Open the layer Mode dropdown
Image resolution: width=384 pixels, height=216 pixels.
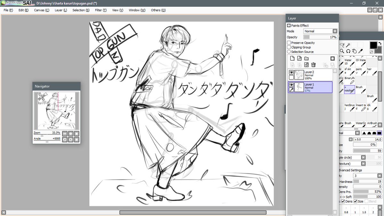(x=335, y=31)
